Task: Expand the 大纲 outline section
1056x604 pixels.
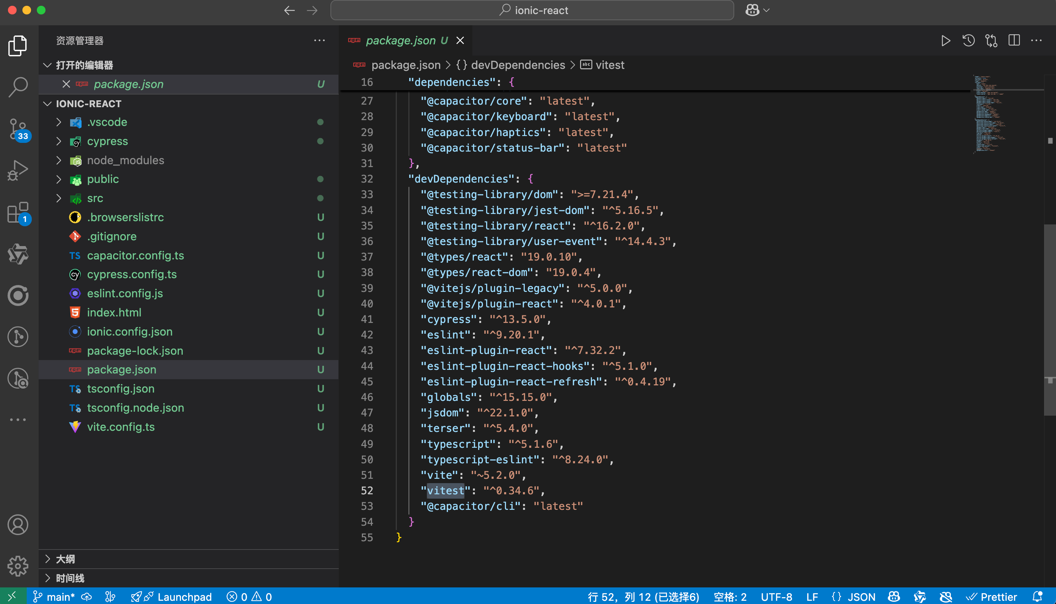Action: pos(65,559)
